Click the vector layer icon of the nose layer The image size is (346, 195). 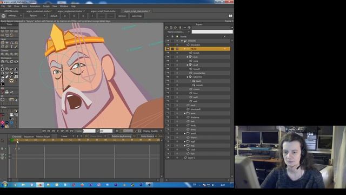[x=191, y=61]
